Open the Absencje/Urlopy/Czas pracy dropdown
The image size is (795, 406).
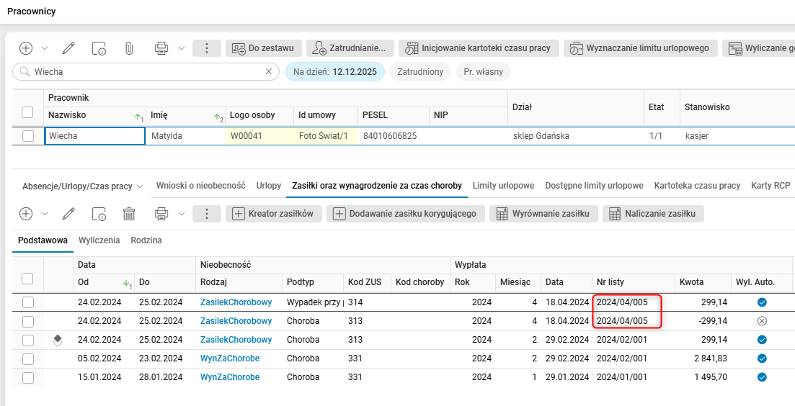(x=83, y=186)
